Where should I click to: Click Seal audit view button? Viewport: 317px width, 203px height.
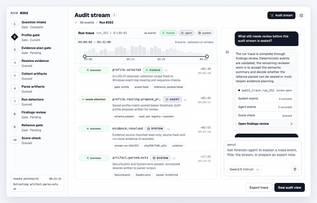pos(290,187)
